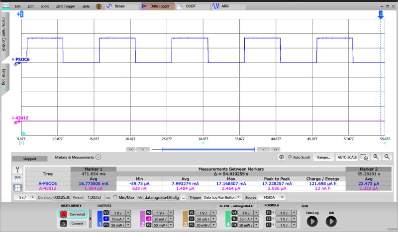The height and width of the screenshot is (232, 398).
Task: Click the AUTO SCALE button
Action: 347,157
